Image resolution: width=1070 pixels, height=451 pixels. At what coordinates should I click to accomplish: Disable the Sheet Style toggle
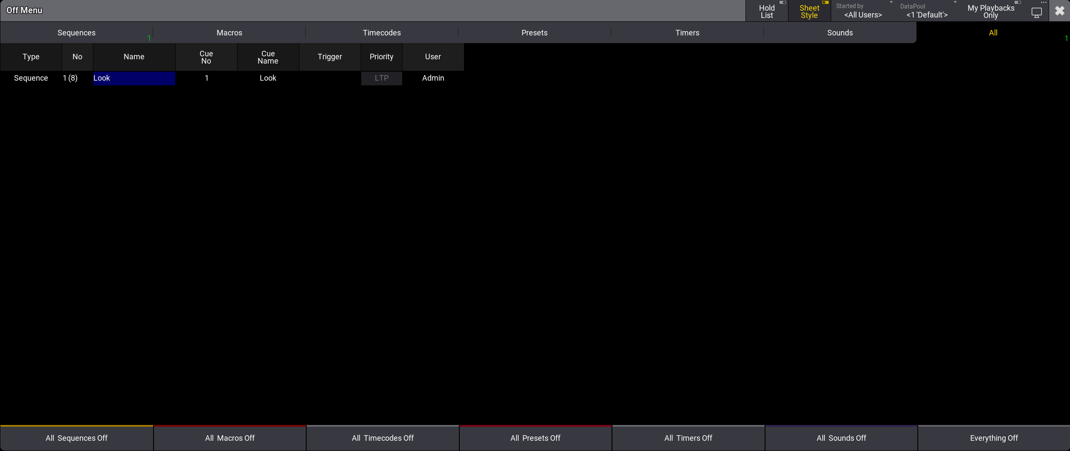809,12
